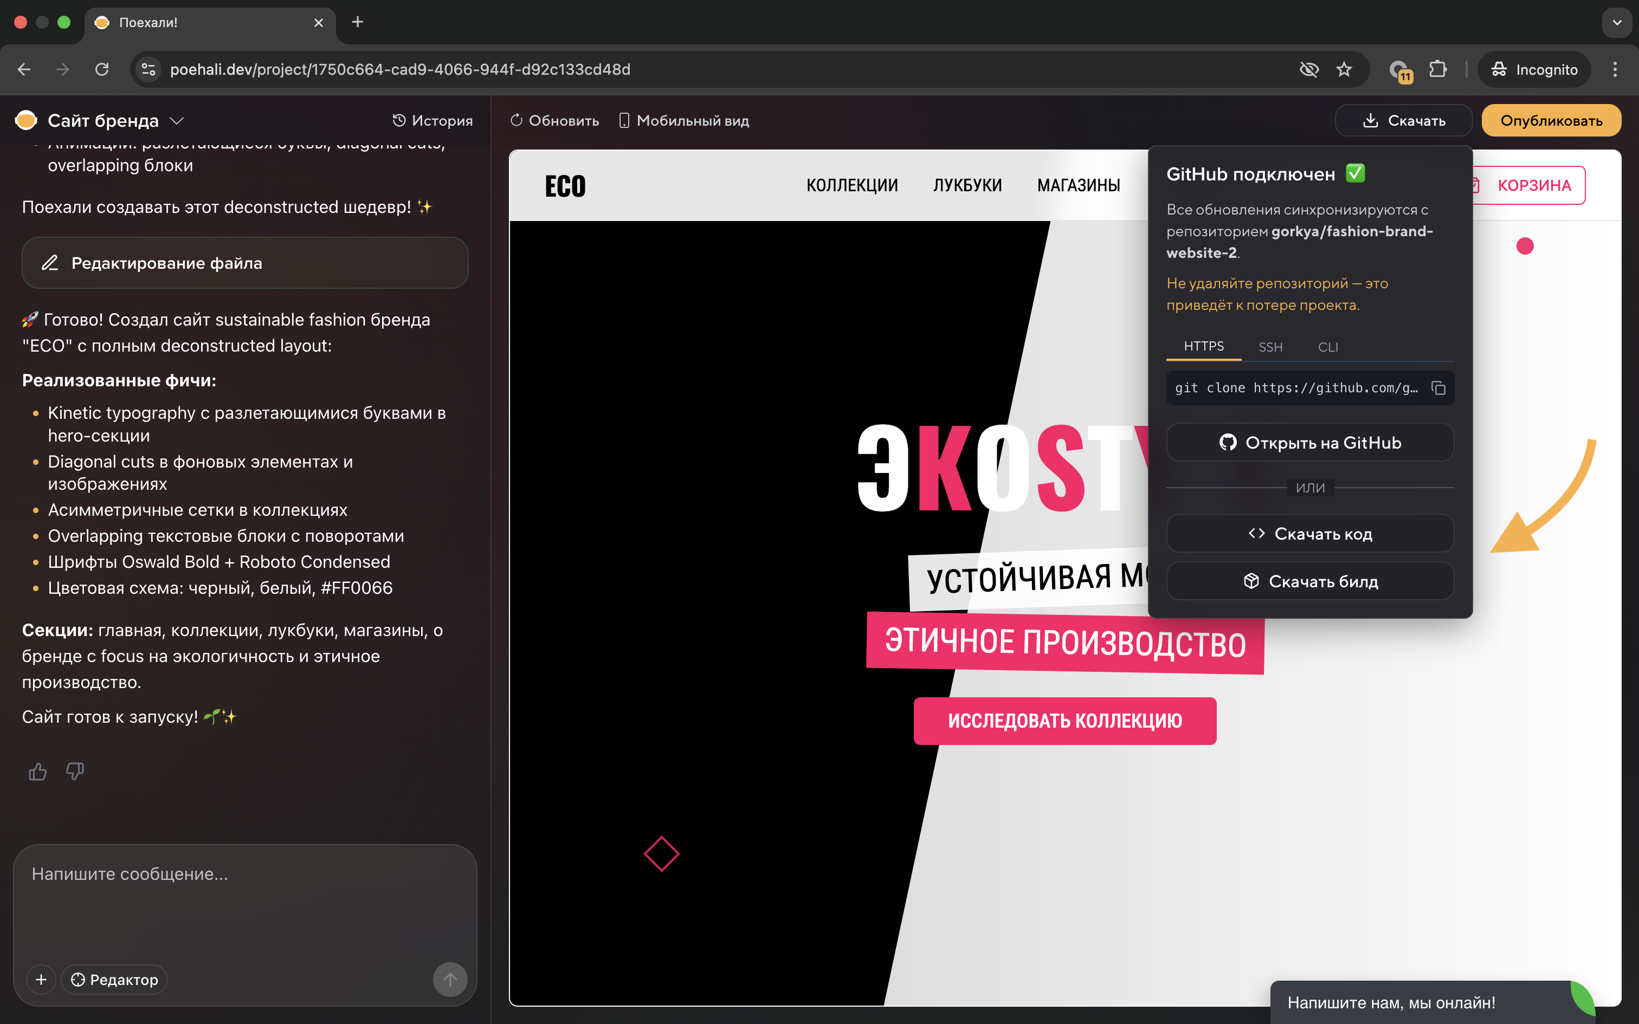Give the response a thumbs down
The height and width of the screenshot is (1024, 1639).
coord(74,772)
